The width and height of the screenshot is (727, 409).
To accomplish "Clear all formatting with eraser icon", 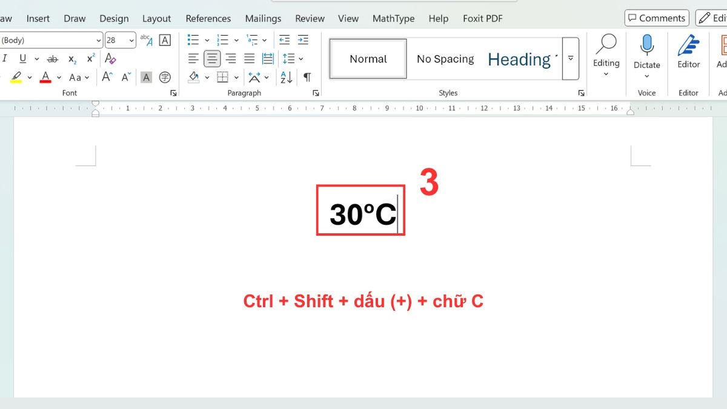I will pyautogui.click(x=110, y=59).
